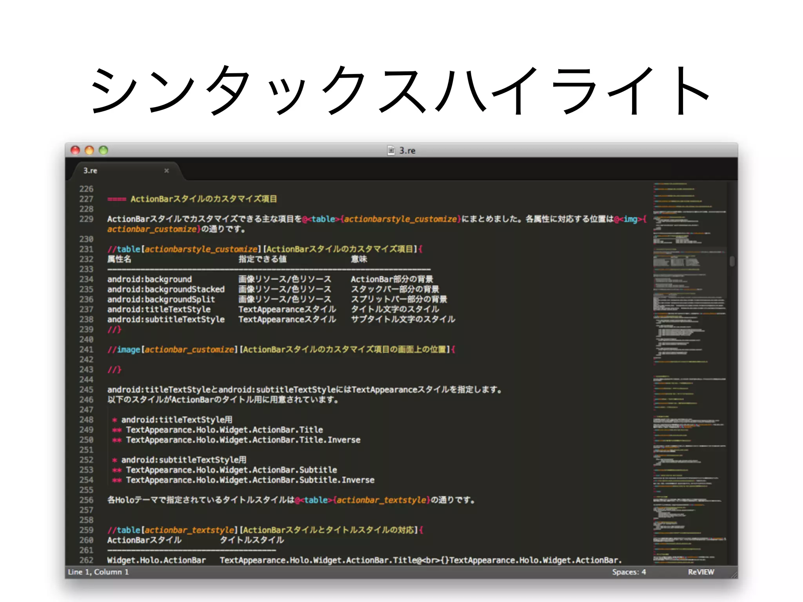Click the 属性名 table header text
The image size is (803, 602).
pyautogui.click(x=119, y=259)
